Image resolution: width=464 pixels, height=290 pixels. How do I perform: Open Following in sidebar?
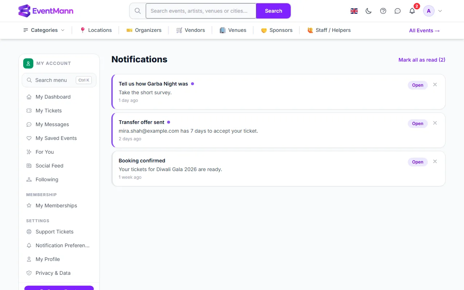coord(59,179)
